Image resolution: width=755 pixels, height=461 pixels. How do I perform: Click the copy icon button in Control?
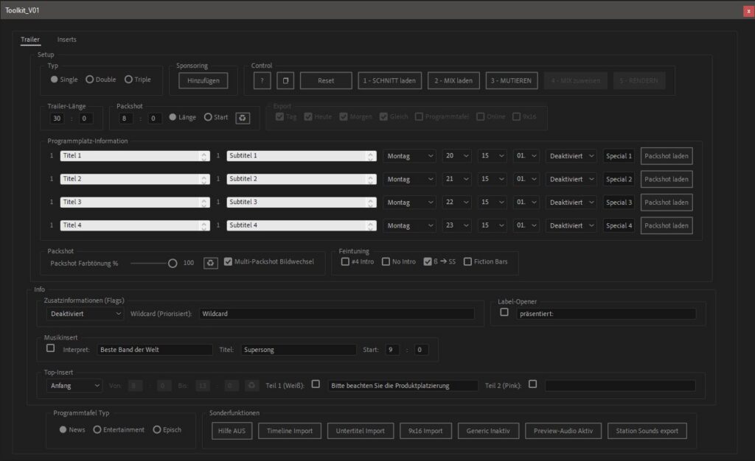[x=285, y=81]
